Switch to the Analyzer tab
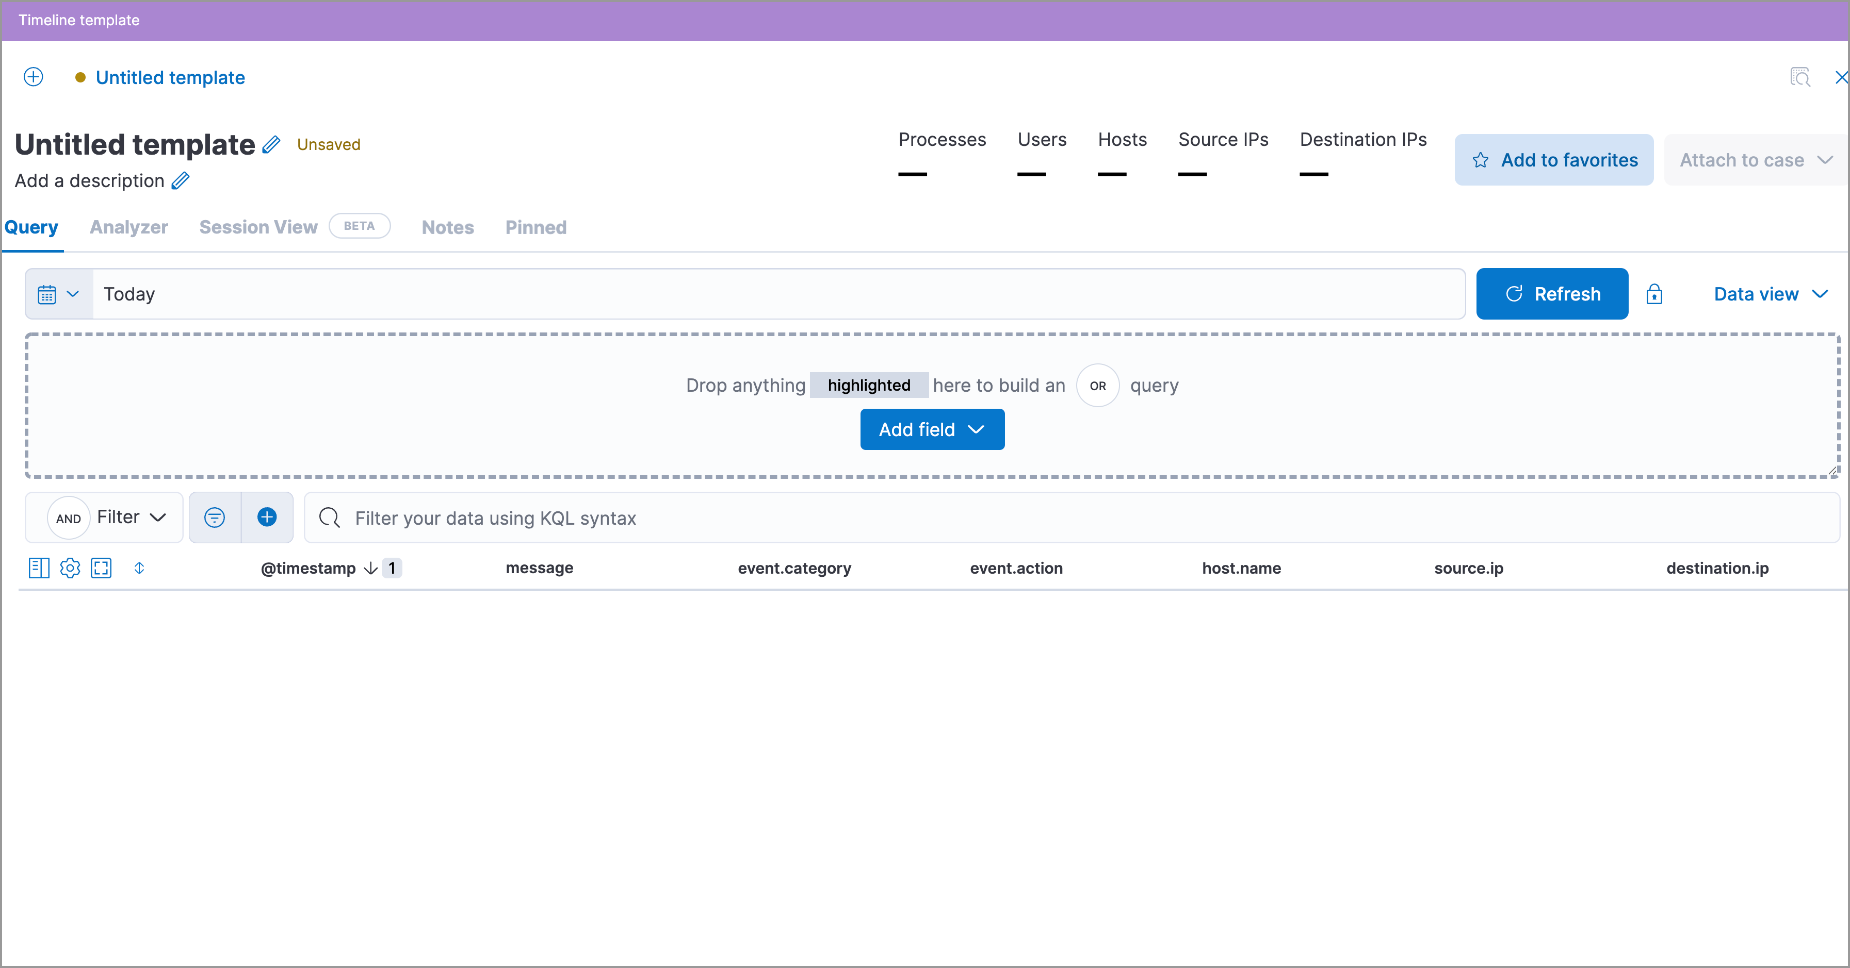The image size is (1850, 968). pyautogui.click(x=128, y=227)
